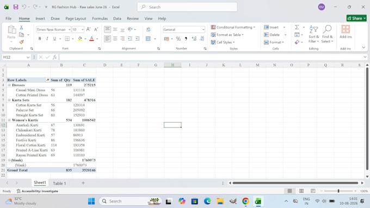Collapse the Women's Kurtis pivot group
The width and height of the screenshot is (370, 208).
coord(9,120)
